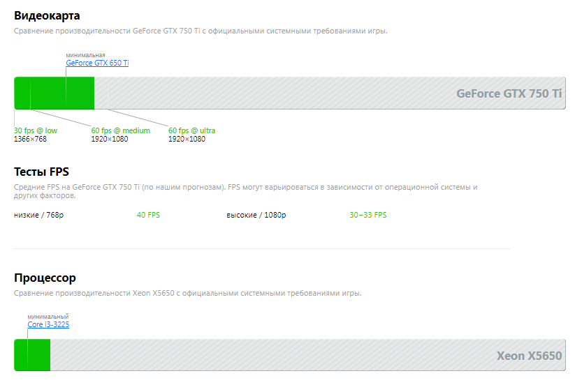Click the '40 FPS' result value

(149, 215)
